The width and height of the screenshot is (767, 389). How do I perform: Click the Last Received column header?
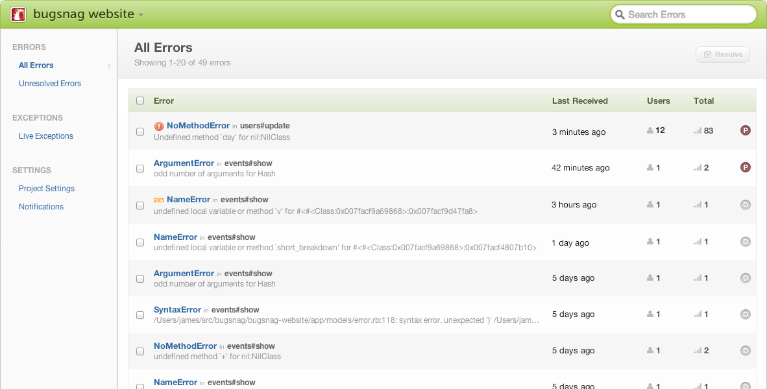[x=580, y=100]
